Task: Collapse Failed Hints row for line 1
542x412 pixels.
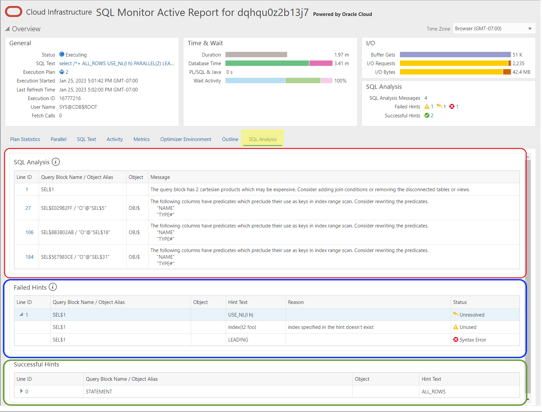Action: click(x=21, y=315)
